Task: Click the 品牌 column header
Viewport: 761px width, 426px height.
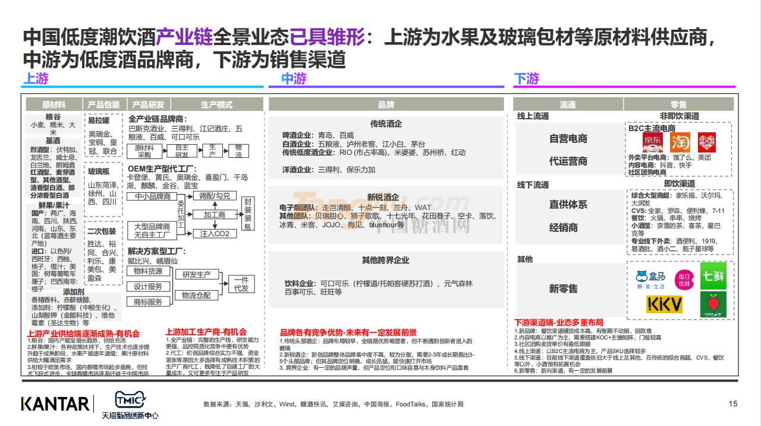Action: (x=386, y=104)
